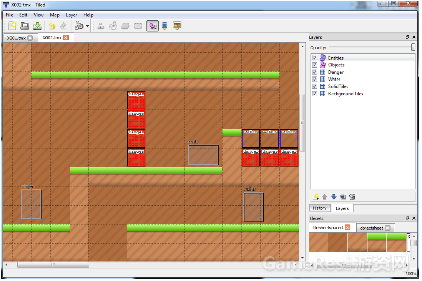Open the Layer menu
The image size is (422, 281).
pos(71,15)
